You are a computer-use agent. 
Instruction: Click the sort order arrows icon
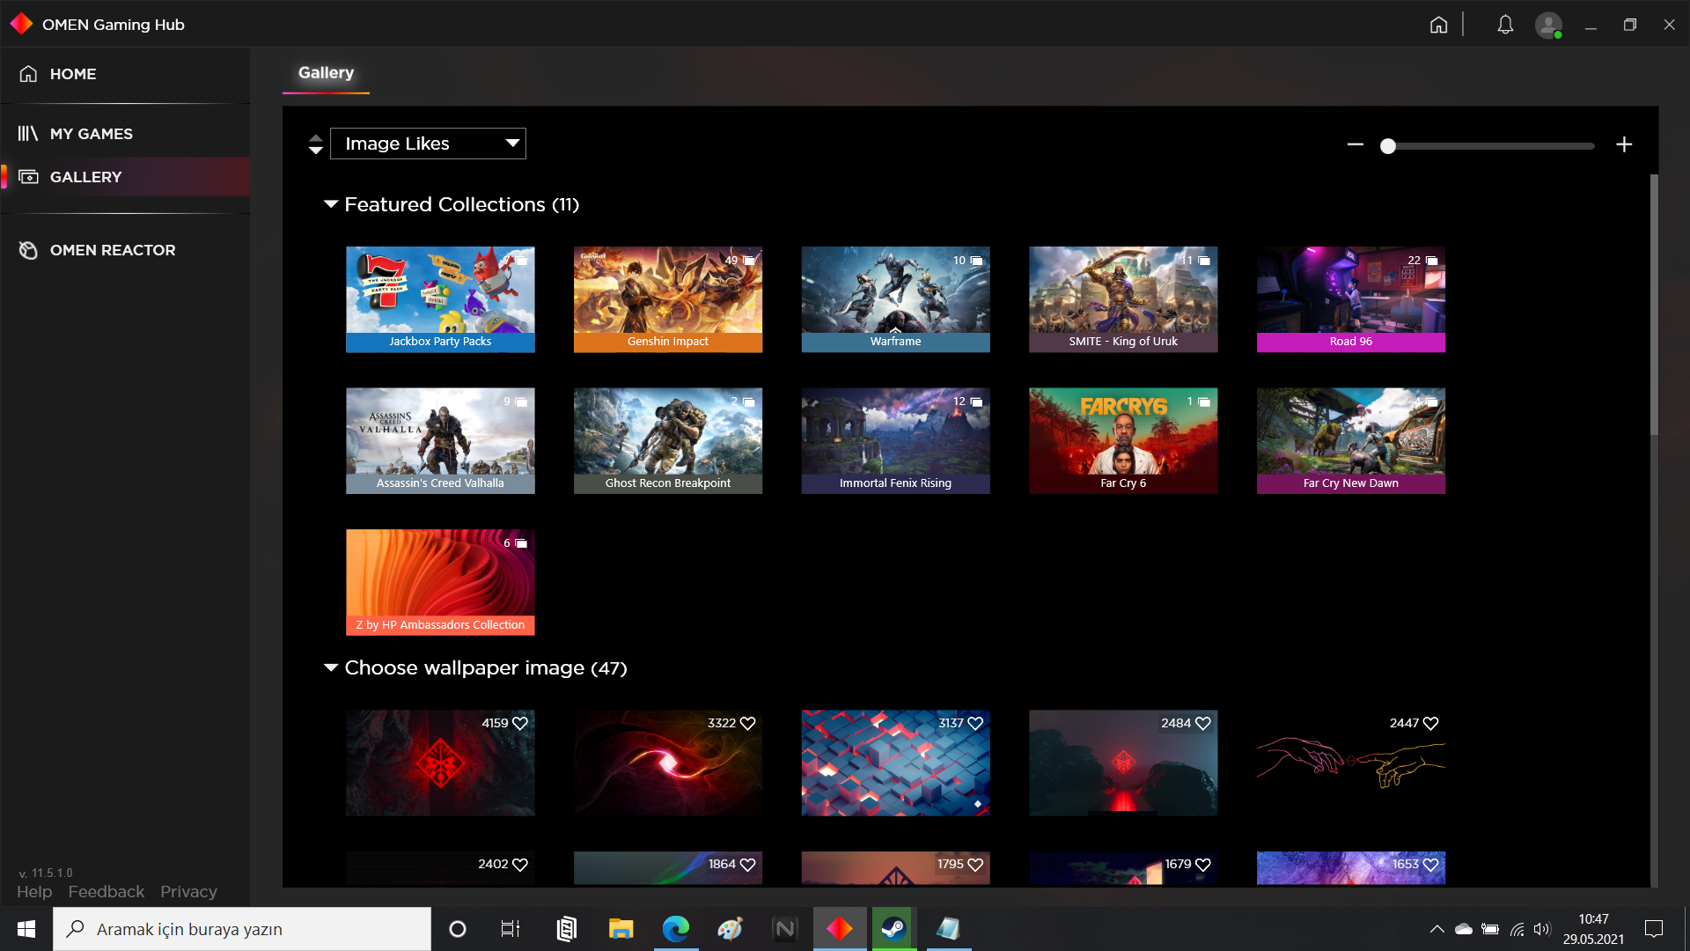(316, 144)
